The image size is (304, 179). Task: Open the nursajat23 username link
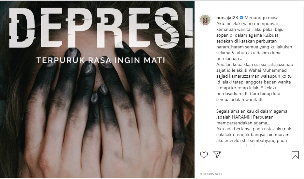tap(227, 18)
